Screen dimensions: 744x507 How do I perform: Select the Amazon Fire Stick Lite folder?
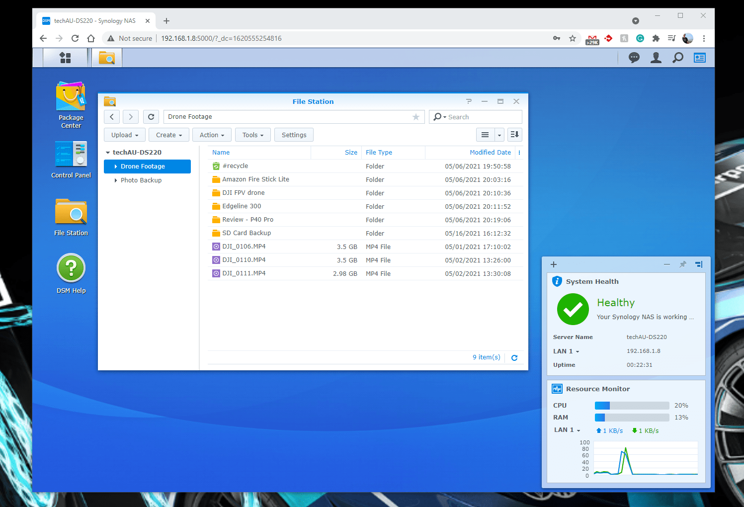tap(365, 179)
